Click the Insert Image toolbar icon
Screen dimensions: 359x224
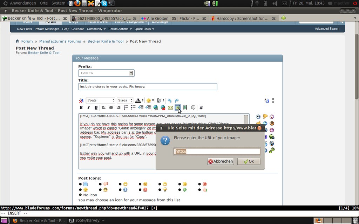pos(178,107)
